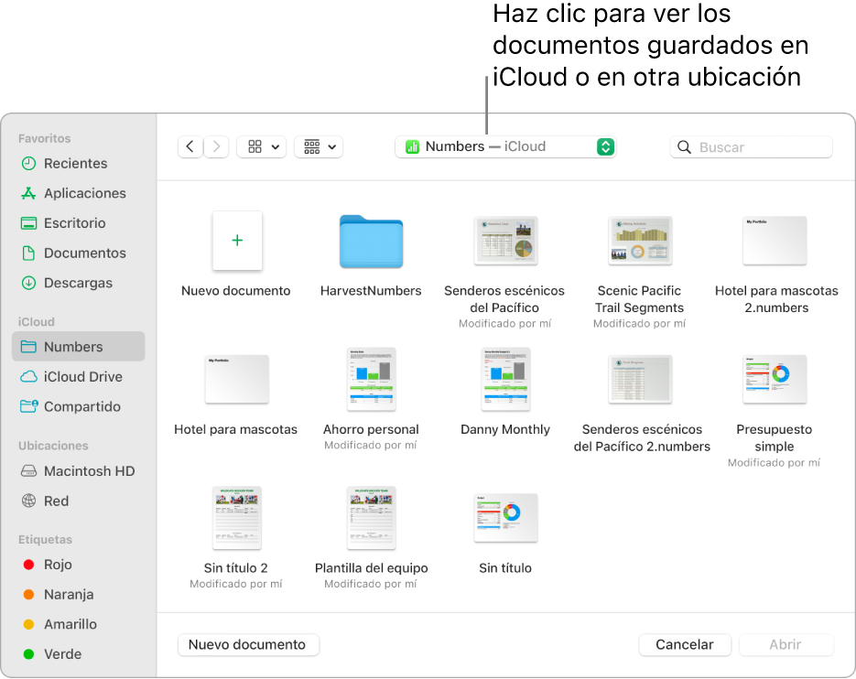Select the Verde green tag
Viewport: 856px width, 679px height.
coord(29,654)
